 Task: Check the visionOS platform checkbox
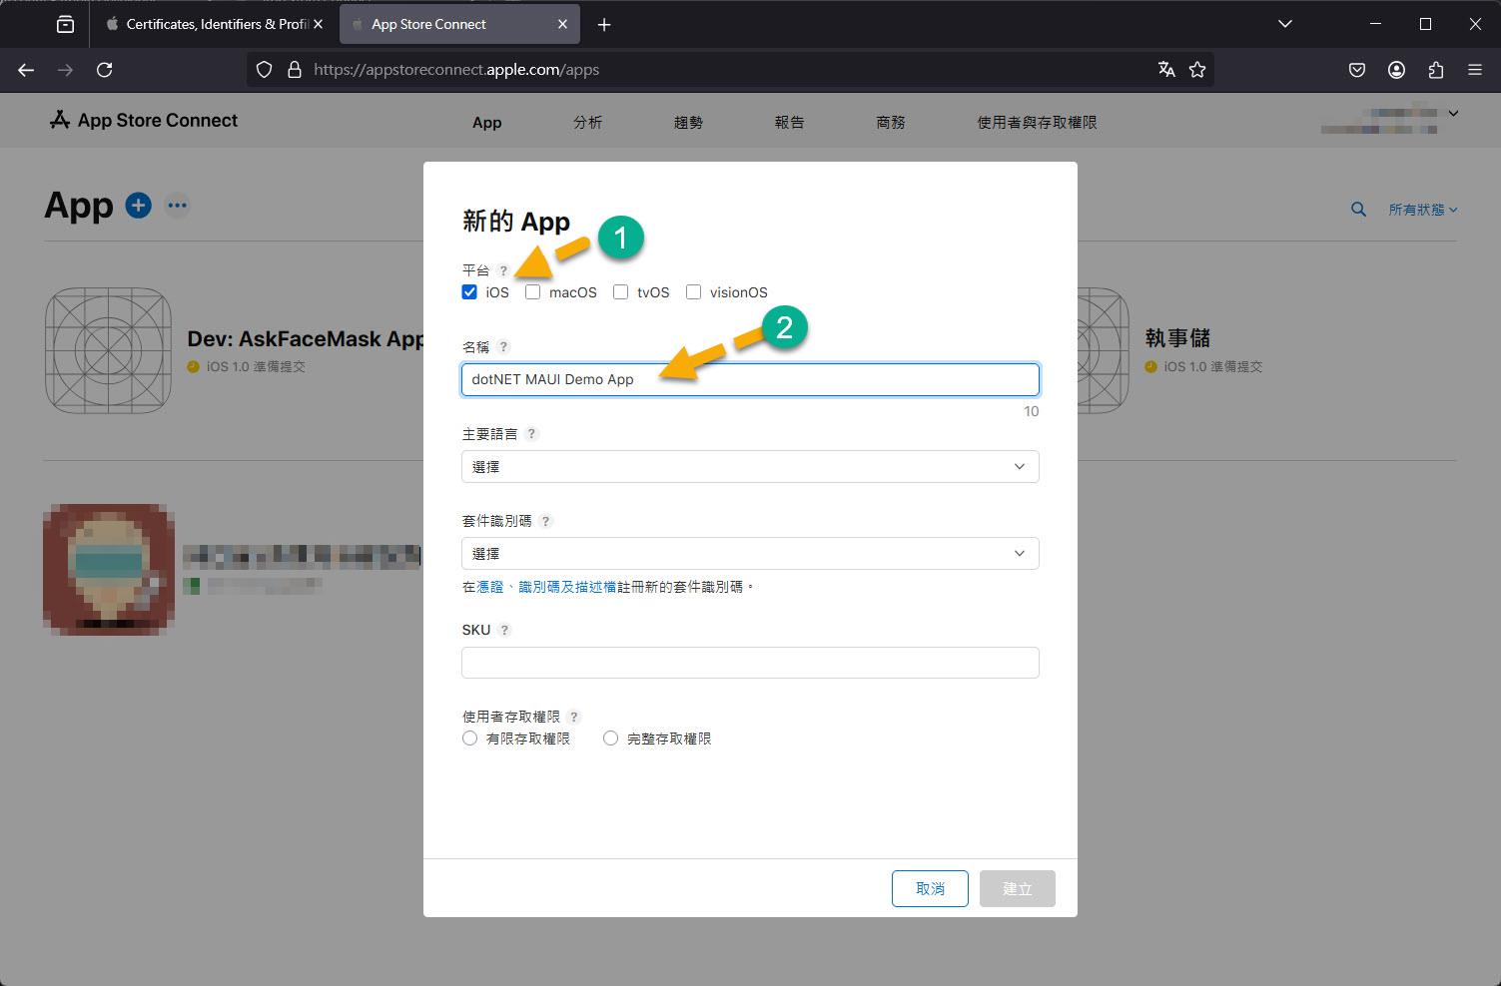click(693, 292)
